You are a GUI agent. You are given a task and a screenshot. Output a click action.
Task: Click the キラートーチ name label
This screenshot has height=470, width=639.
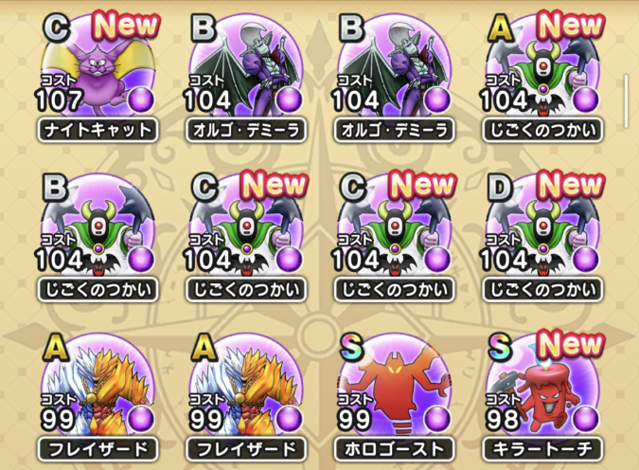click(542, 449)
